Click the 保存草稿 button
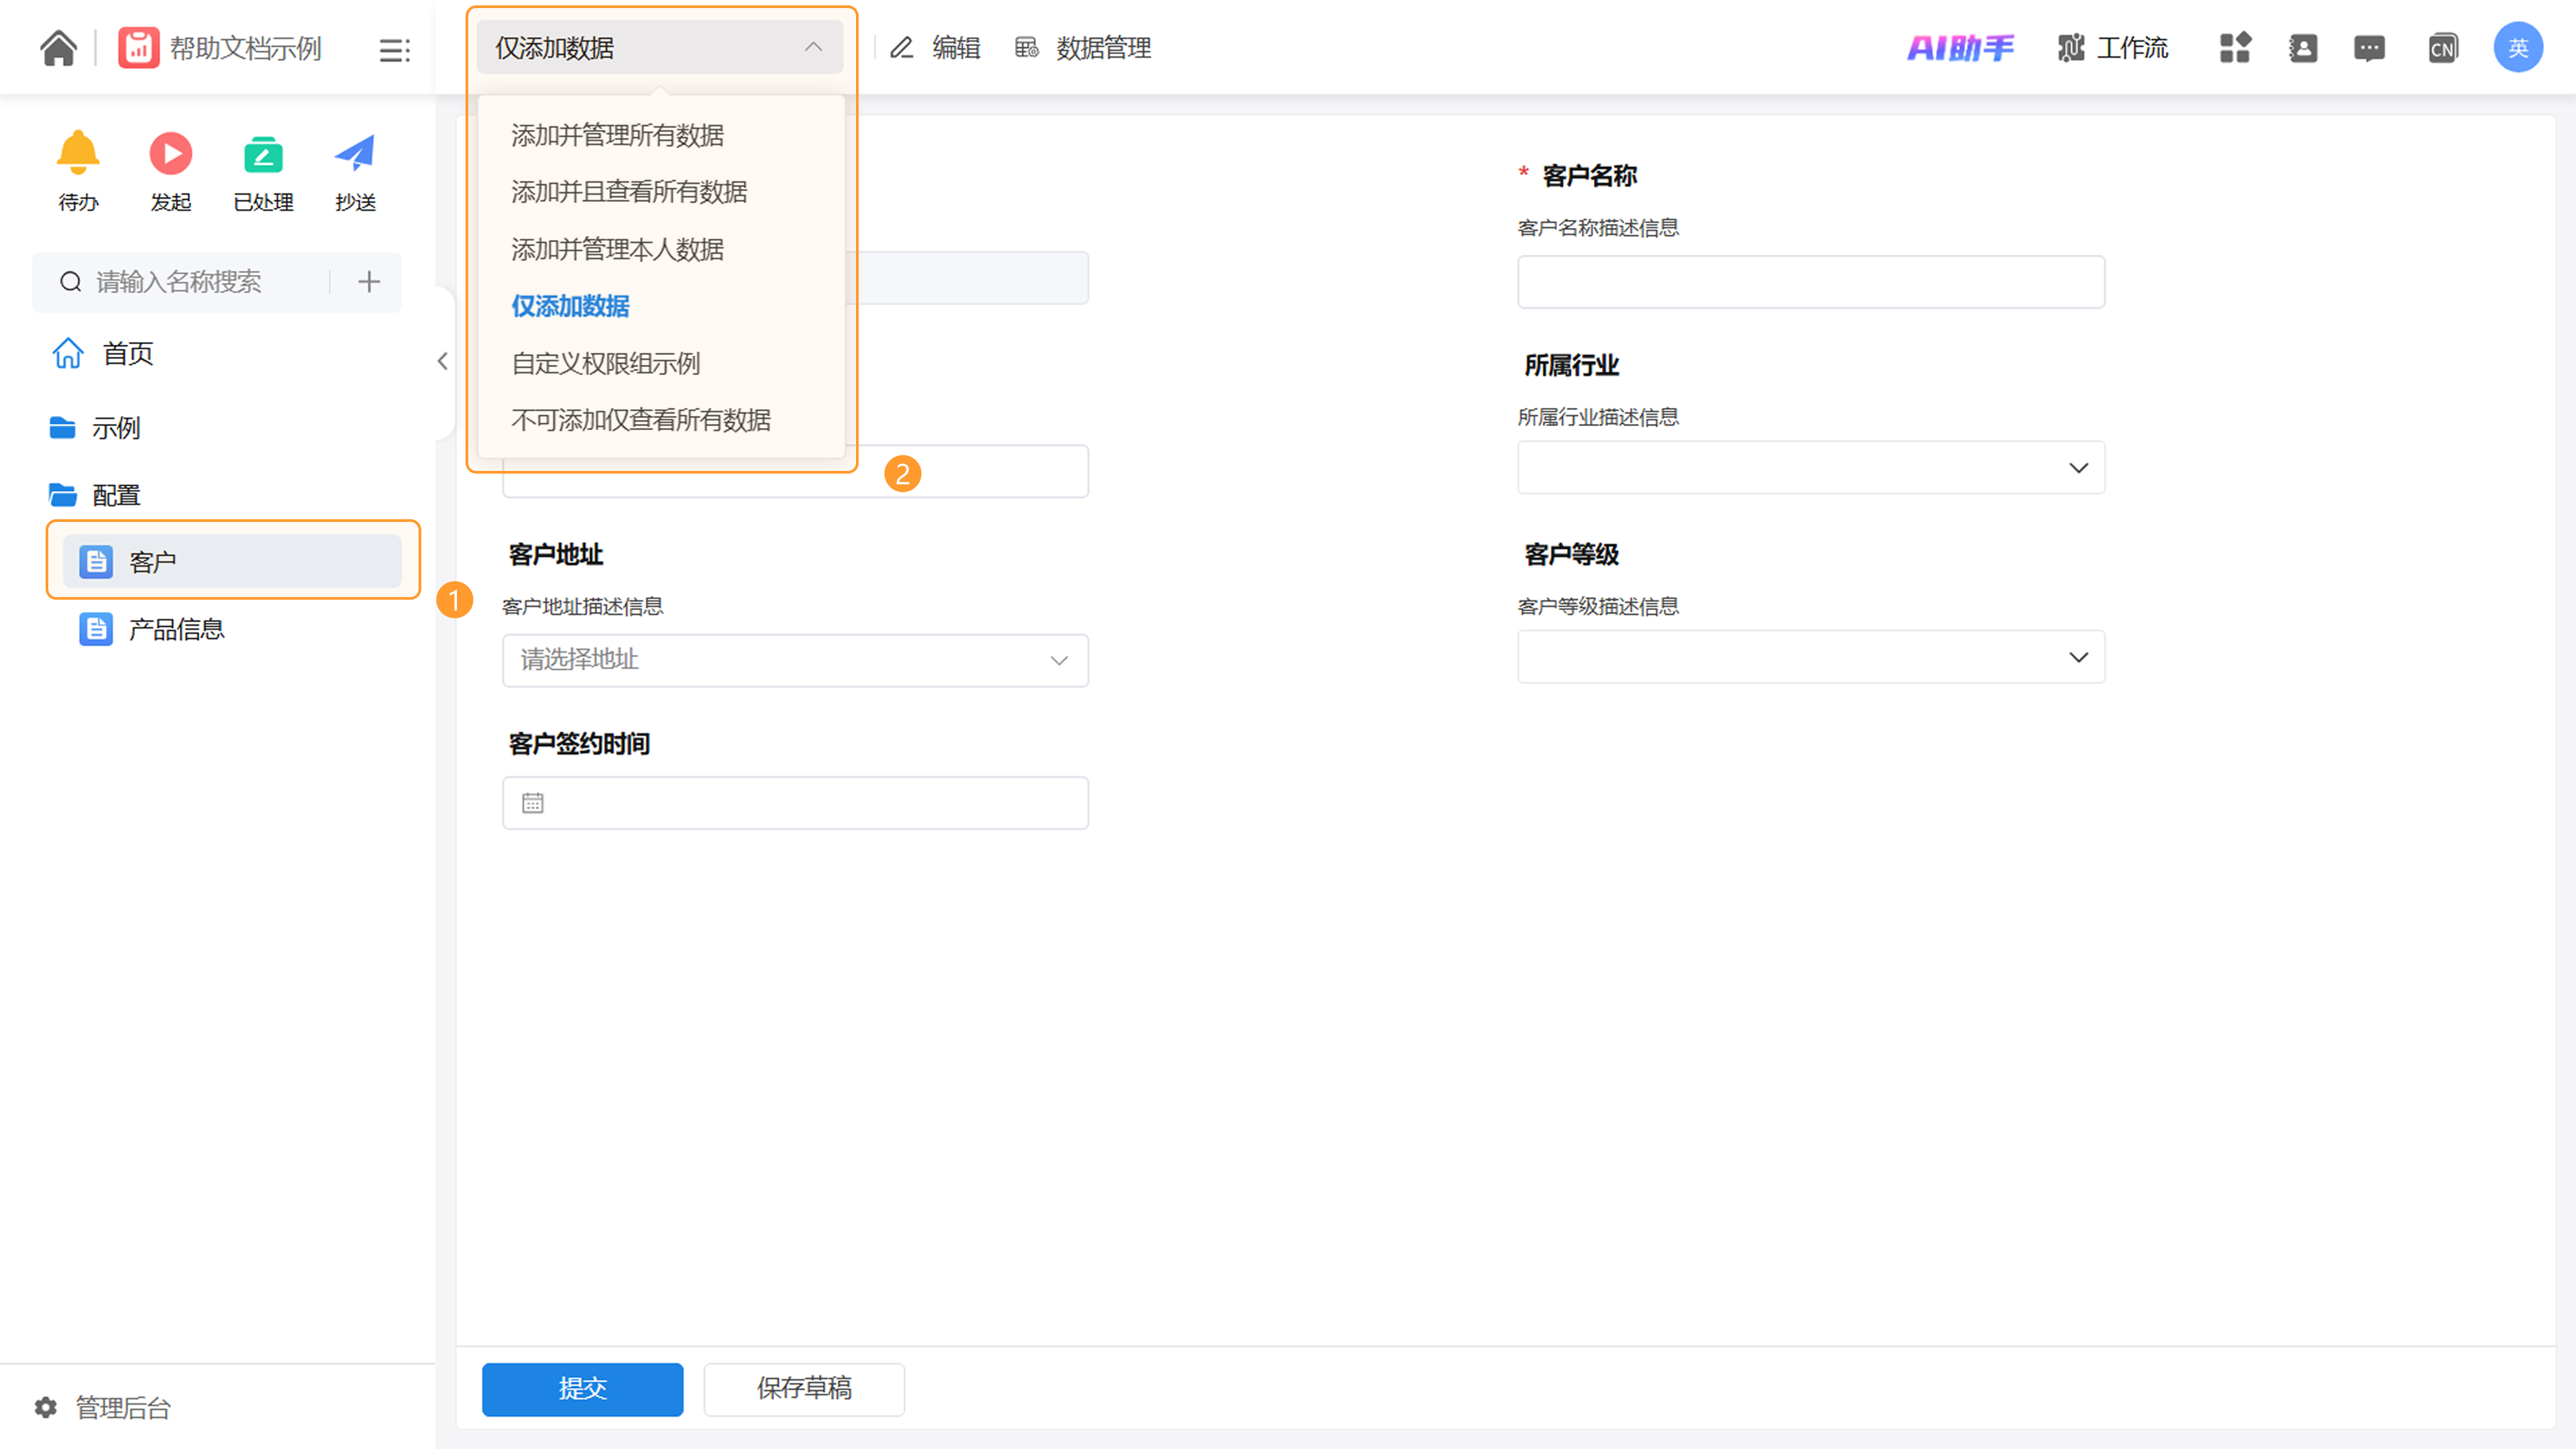The width and height of the screenshot is (2576, 1449). tap(803, 1388)
